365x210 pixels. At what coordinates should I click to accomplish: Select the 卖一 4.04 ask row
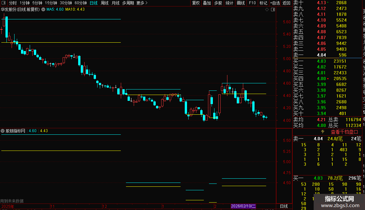pyautogui.click(x=327, y=55)
